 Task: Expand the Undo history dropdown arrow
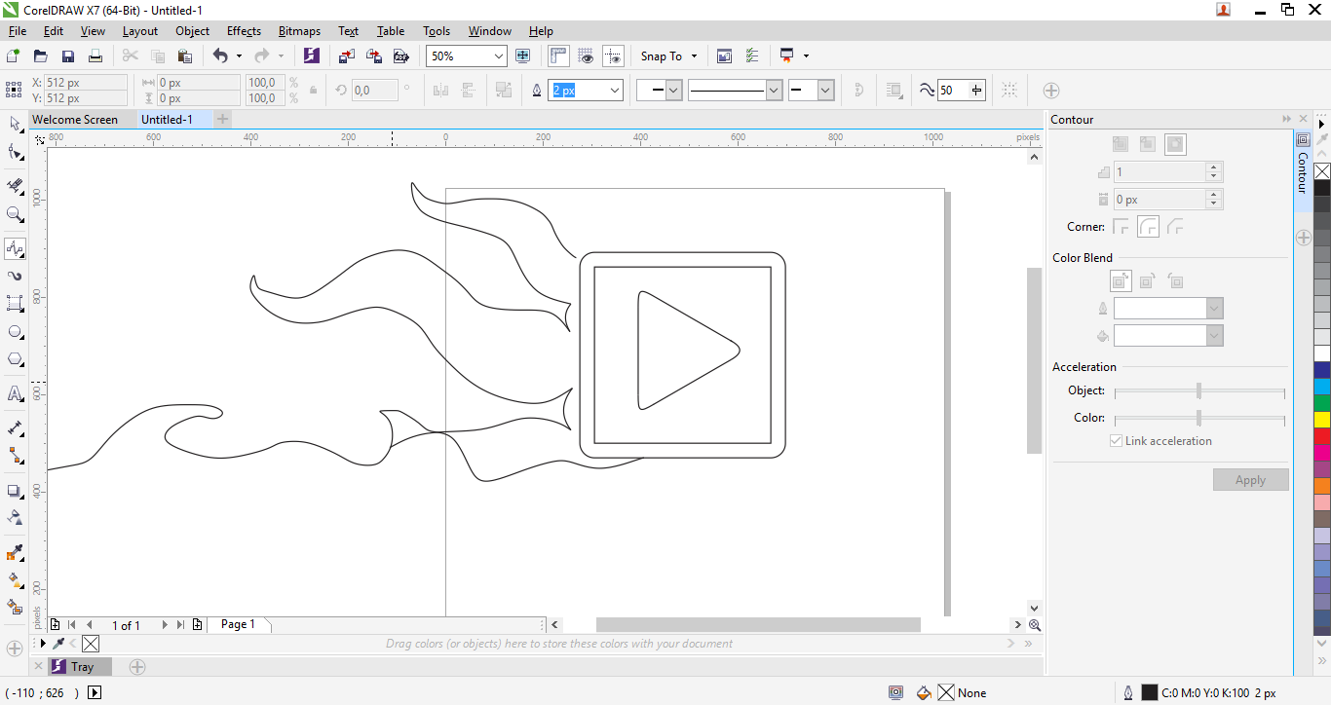239,56
